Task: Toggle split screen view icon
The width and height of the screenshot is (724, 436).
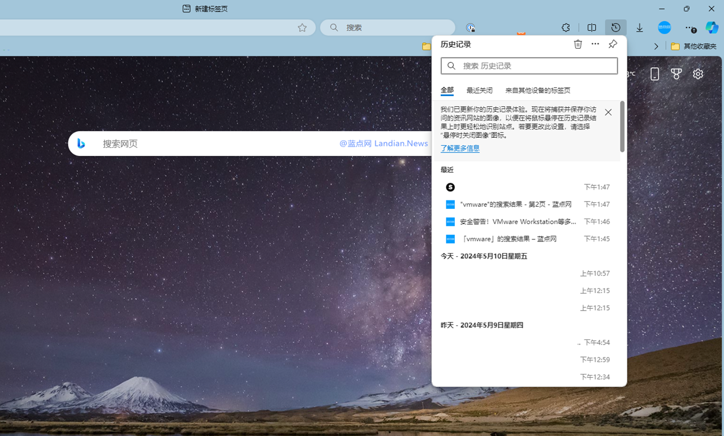Action: click(x=592, y=27)
